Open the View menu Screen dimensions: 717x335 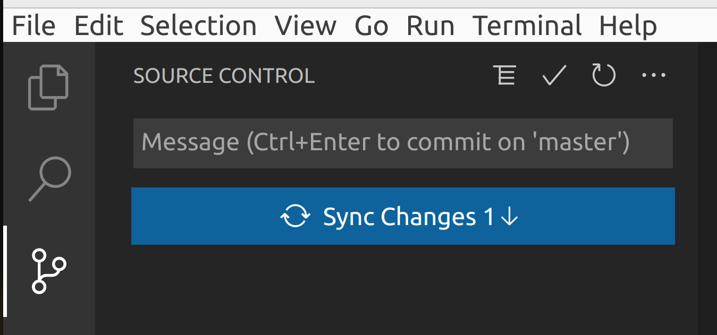(x=305, y=25)
